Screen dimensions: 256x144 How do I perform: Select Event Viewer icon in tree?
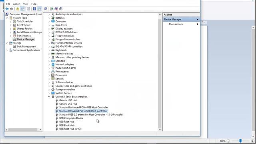[x=14, y=25]
